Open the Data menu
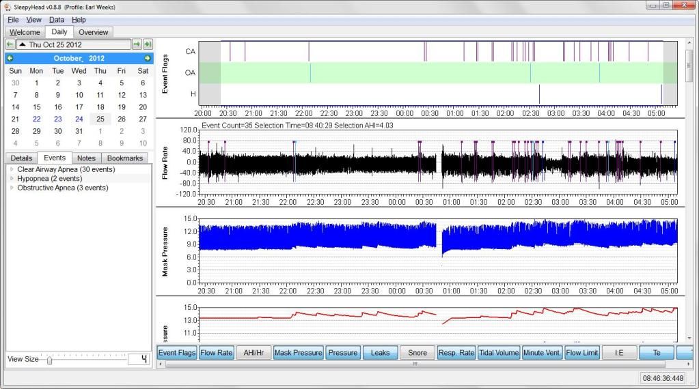699x389 pixels. tap(56, 20)
